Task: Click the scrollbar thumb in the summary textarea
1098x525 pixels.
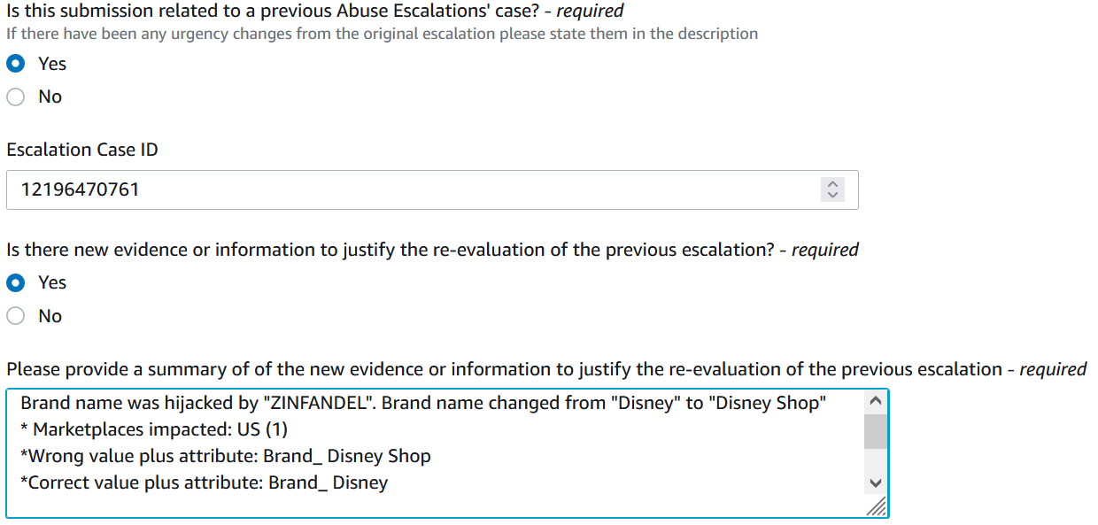Action: pos(876,431)
